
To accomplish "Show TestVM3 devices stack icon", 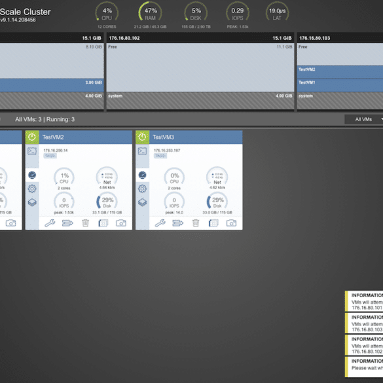I will (143, 202).
